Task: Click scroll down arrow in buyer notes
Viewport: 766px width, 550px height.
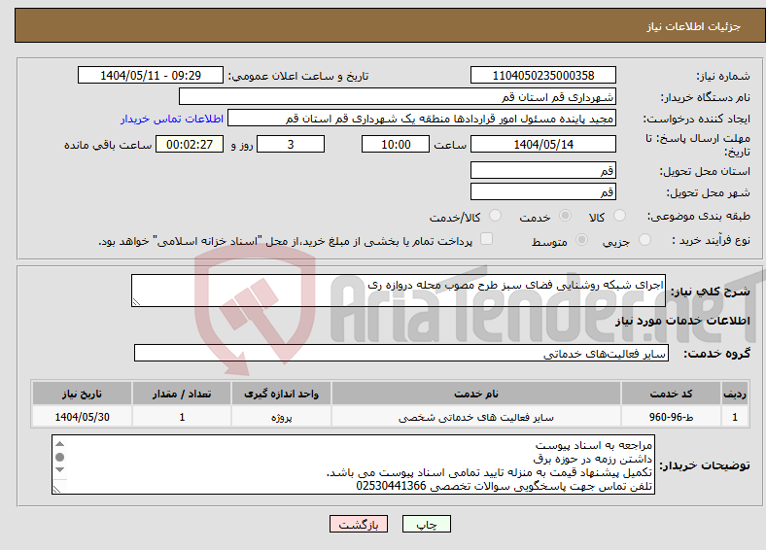Action: (x=60, y=469)
